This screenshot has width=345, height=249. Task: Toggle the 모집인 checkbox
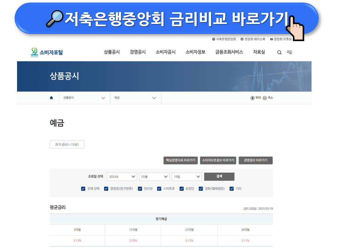[181, 189]
